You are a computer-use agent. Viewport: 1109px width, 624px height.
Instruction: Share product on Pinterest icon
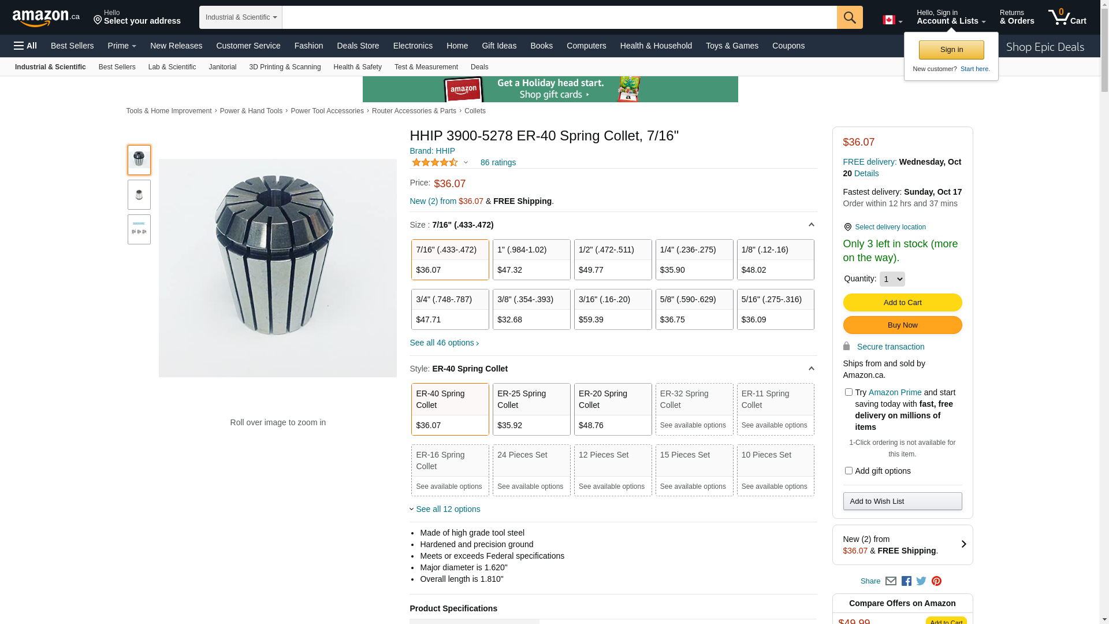pyautogui.click(x=936, y=581)
